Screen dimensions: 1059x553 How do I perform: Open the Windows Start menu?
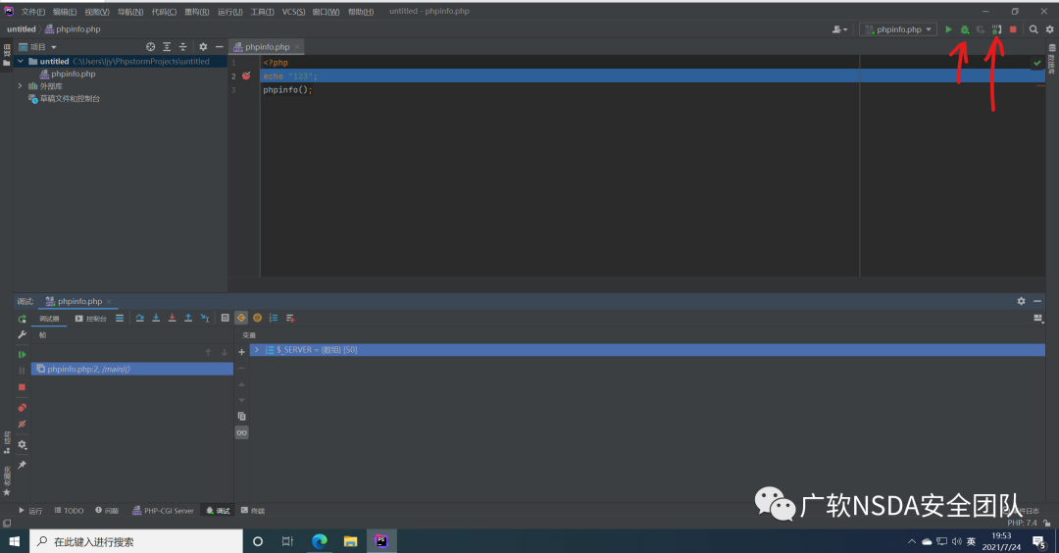(x=14, y=541)
